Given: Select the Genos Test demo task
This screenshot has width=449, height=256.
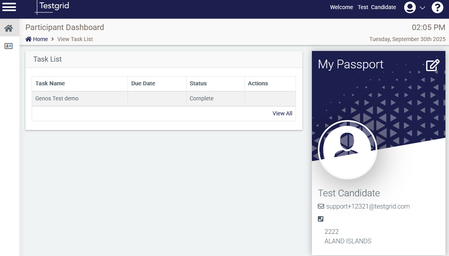Looking at the screenshot, I should (57, 98).
